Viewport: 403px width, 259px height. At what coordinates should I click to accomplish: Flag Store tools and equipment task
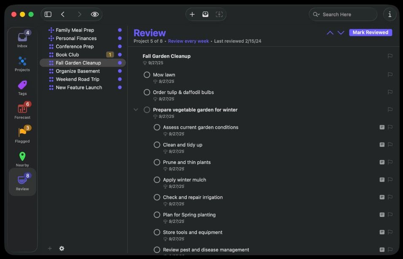[390, 232]
